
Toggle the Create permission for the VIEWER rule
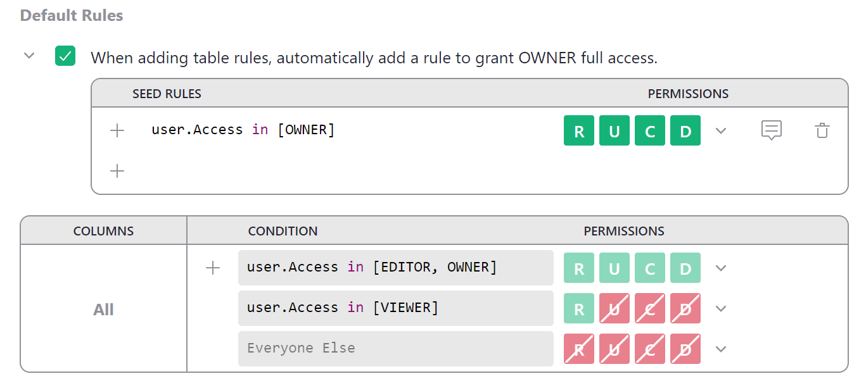pyautogui.click(x=649, y=308)
